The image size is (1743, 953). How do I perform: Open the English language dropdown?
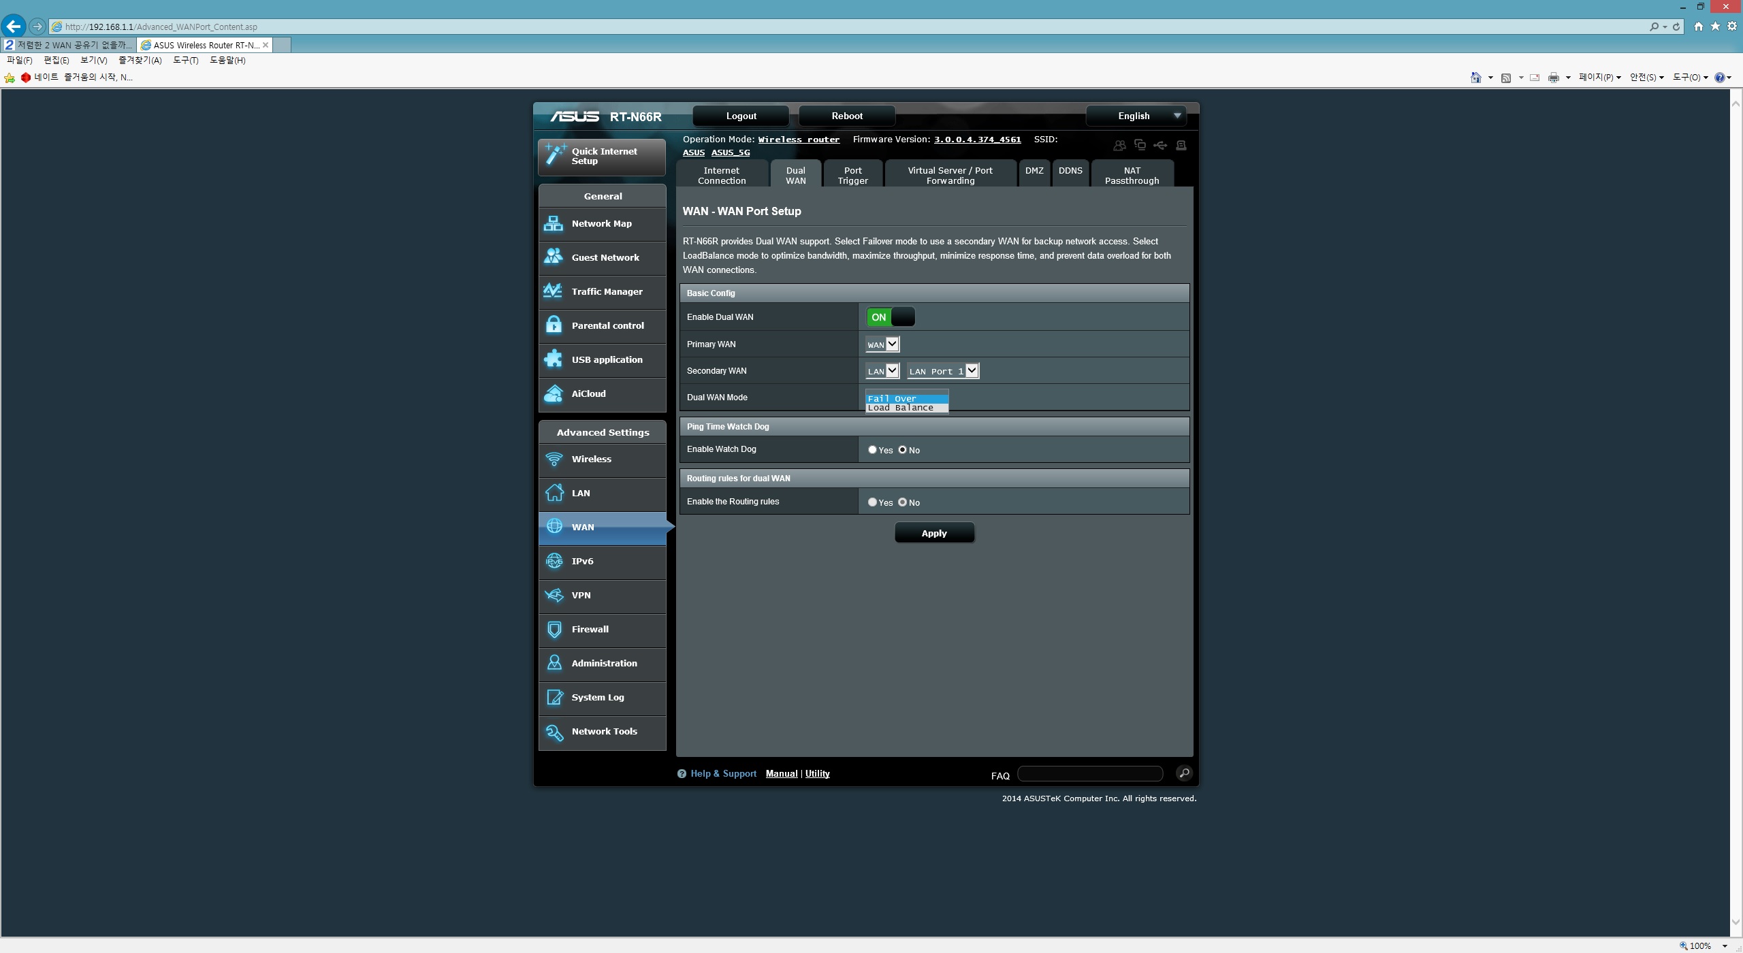[1136, 116]
